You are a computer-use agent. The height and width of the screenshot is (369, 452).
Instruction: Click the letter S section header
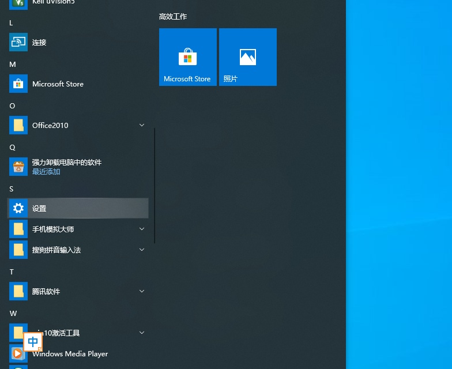click(12, 189)
